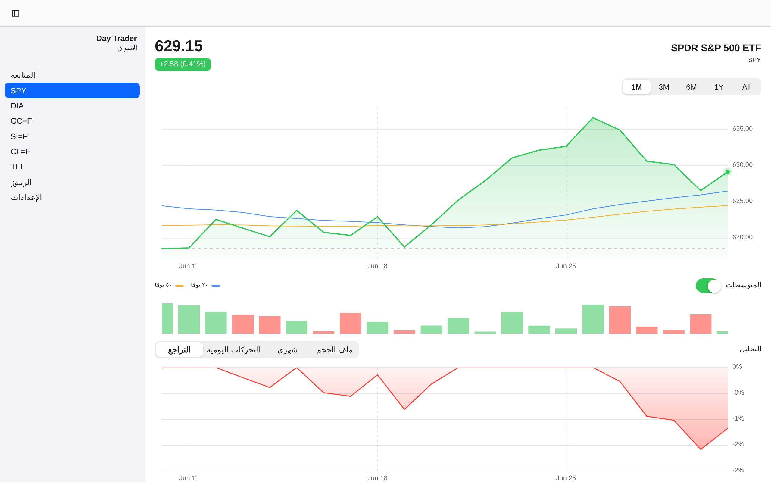Turn off the المتوسطات moving averages switch
The image size is (771, 482).
(708, 286)
